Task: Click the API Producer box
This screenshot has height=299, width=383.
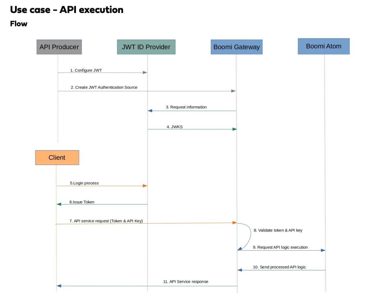Action: (59, 47)
